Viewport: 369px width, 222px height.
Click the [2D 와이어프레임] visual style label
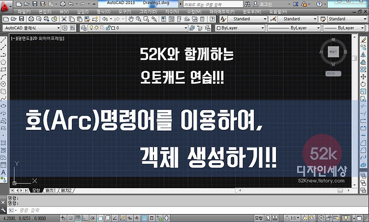[x=48, y=38]
